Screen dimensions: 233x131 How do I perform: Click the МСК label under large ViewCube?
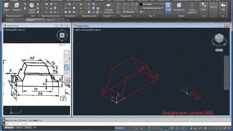tap(219, 50)
